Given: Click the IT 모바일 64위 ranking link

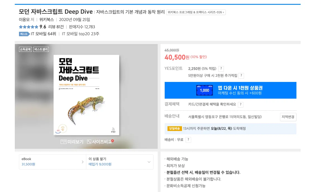Looking at the screenshot, I should (x=43, y=34).
